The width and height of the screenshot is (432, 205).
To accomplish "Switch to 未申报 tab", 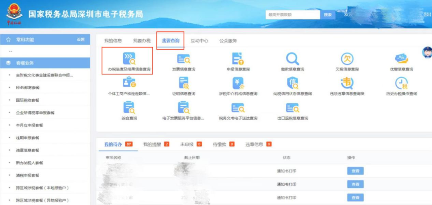I will click(x=187, y=144).
